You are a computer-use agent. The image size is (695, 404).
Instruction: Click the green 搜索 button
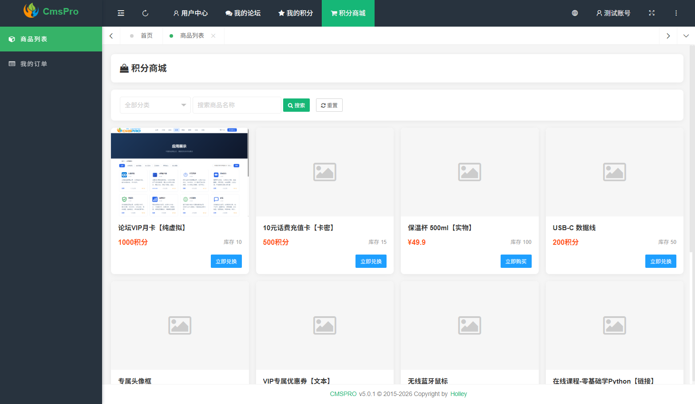tap(296, 105)
